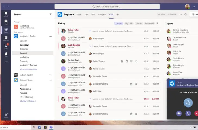This screenshot has width=198, height=130.
Task: Add a new tab with plus icon
Action: pos(117,15)
